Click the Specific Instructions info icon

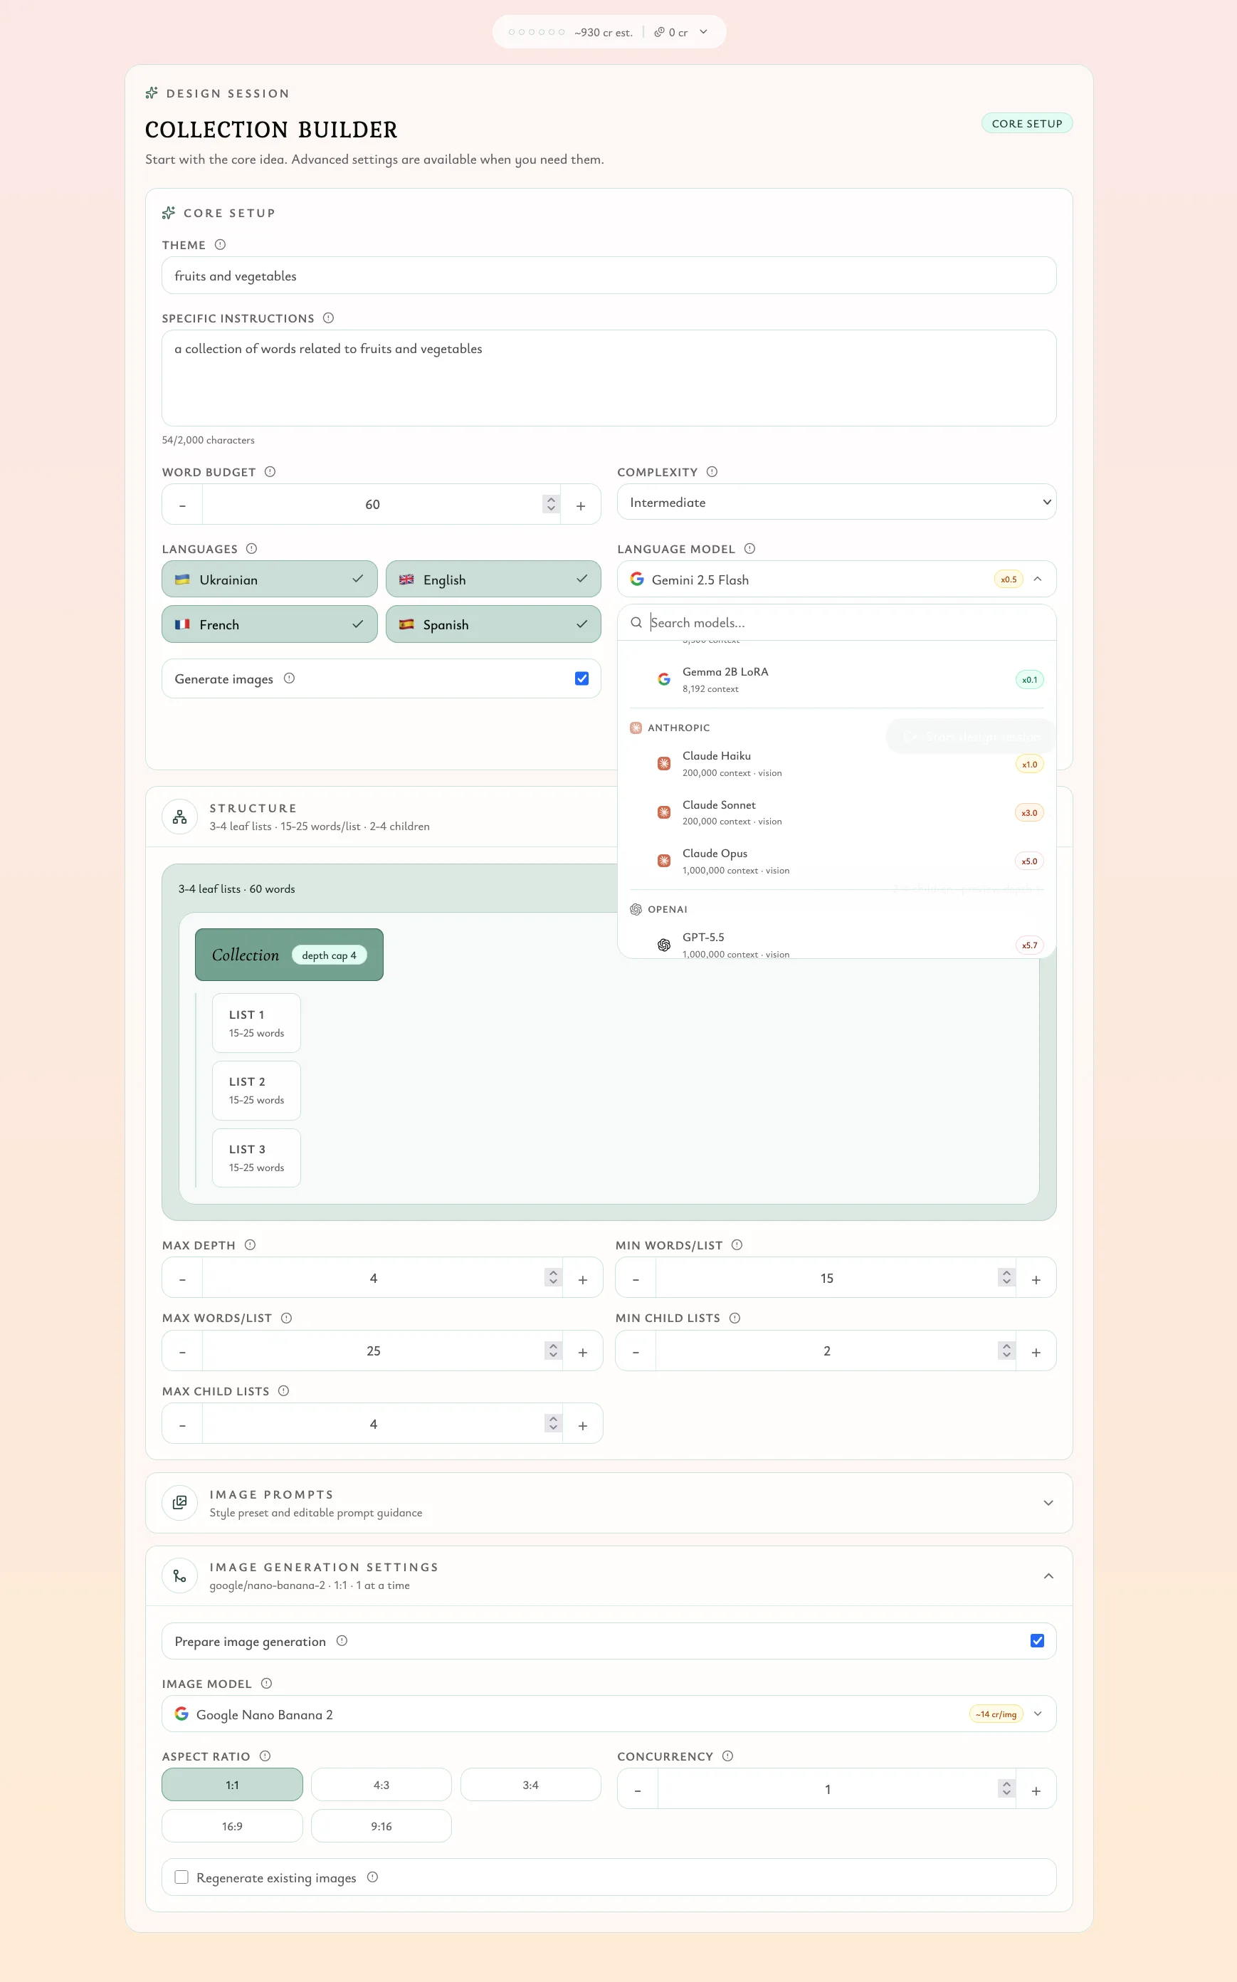[x=328, y=318]
